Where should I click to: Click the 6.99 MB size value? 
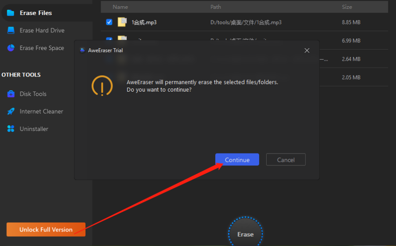tap(351, 41)
